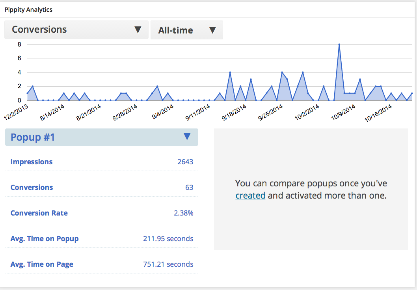The width and height of the screenshot is (417, 290).
Task: Click the blue arrow on Popup #1
Action: click(x=187, y=137)
